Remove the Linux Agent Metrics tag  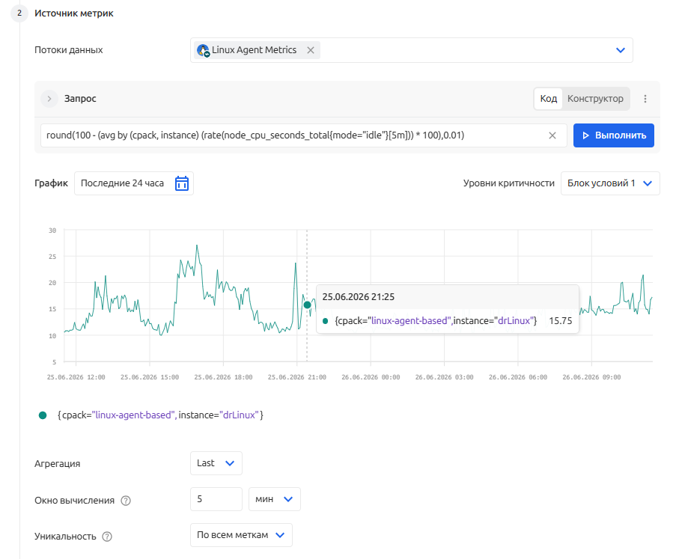pos(311,50)
